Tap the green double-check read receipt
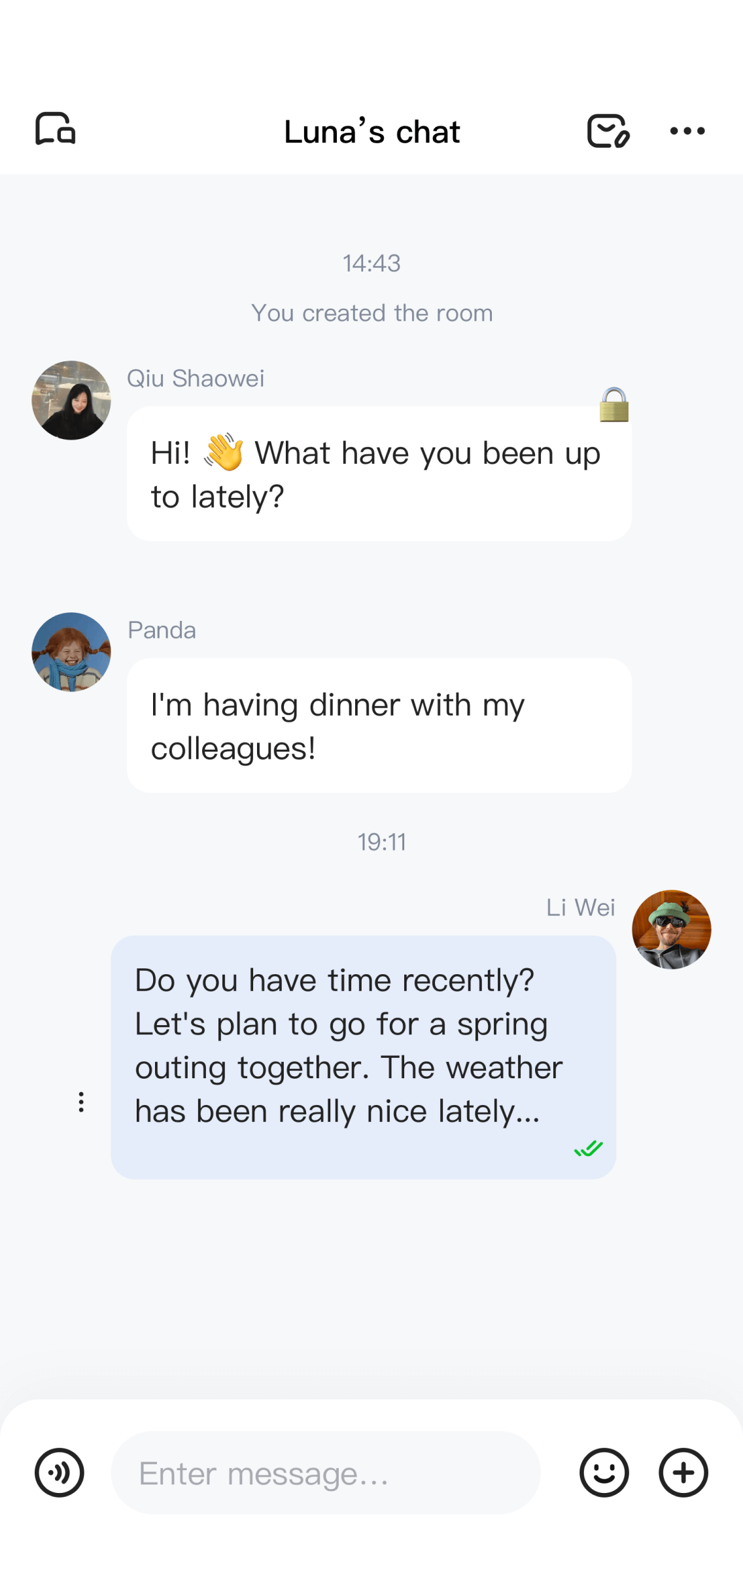Viewport: 743px width, 1595px height. pos(588,1148)
